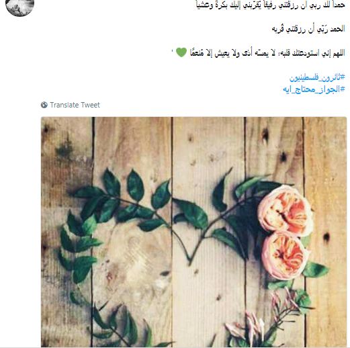Click the upper pink rose in the photo

pos(285,211)
